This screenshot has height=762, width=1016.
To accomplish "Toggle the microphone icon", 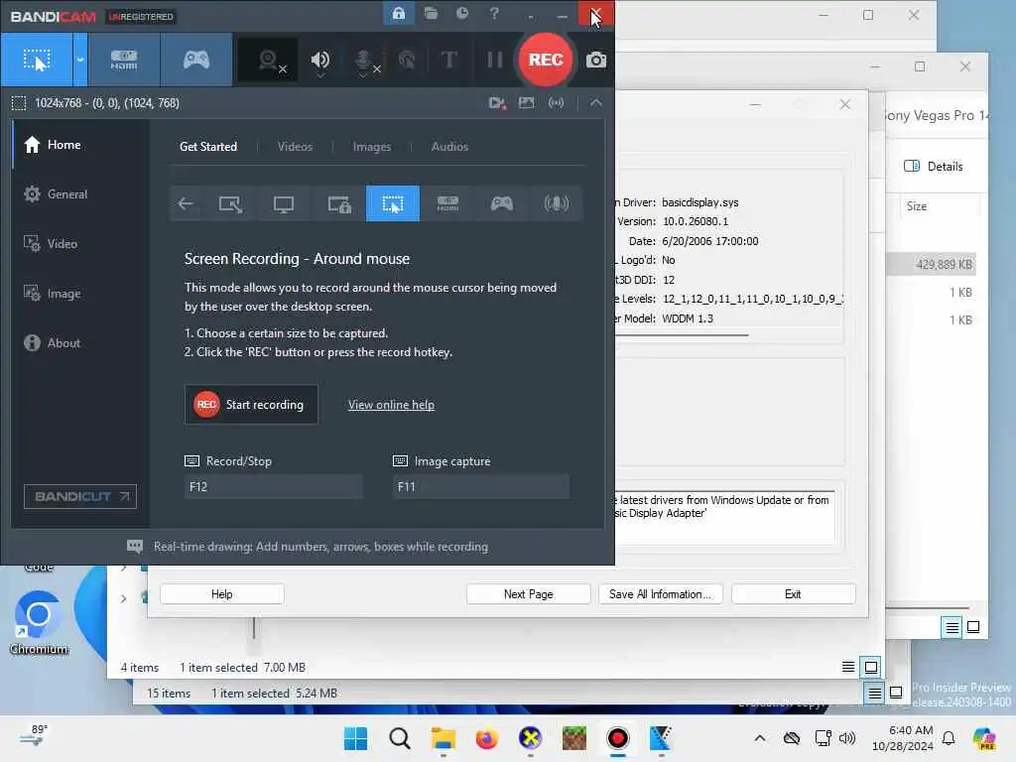I will (365, 62).
